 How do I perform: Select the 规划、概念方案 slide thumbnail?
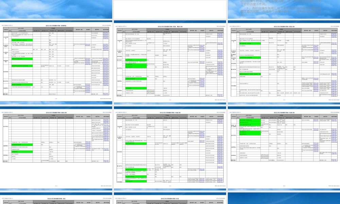click(x=170, y=63)
